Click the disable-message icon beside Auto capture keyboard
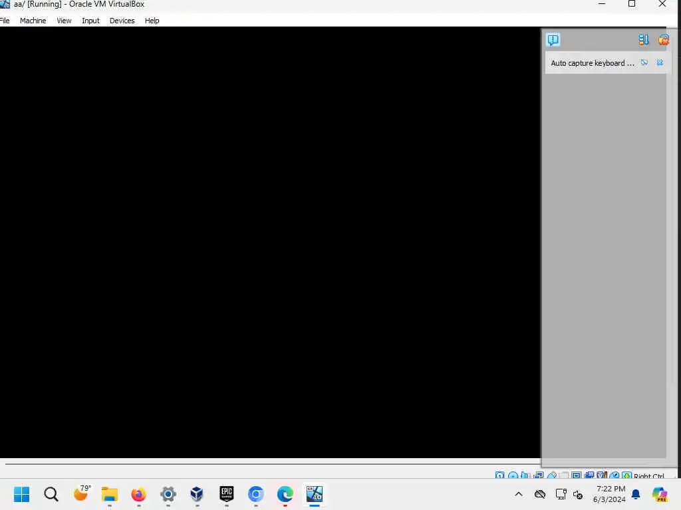 tap(644, 63)
